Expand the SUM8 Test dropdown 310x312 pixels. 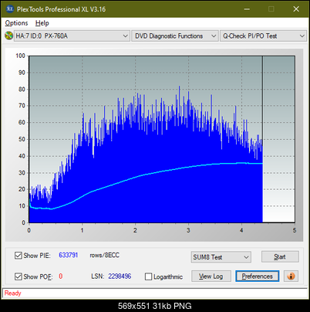(221, 257)
